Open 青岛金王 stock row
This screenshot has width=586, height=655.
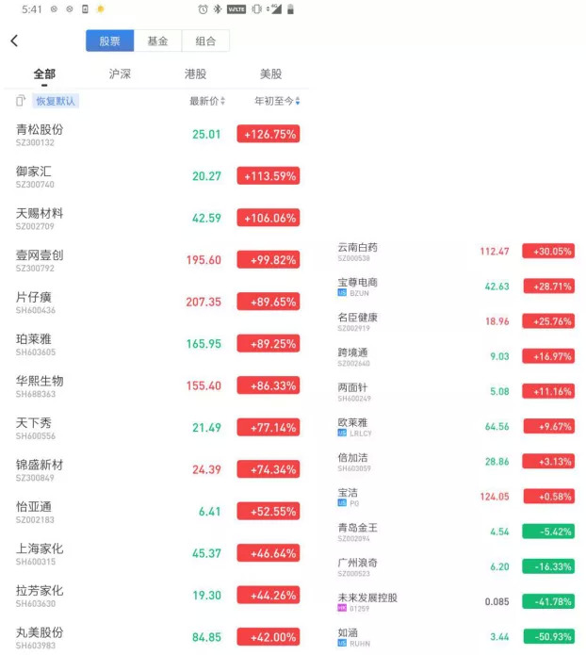pyautogui.click(x=456, y=532)
